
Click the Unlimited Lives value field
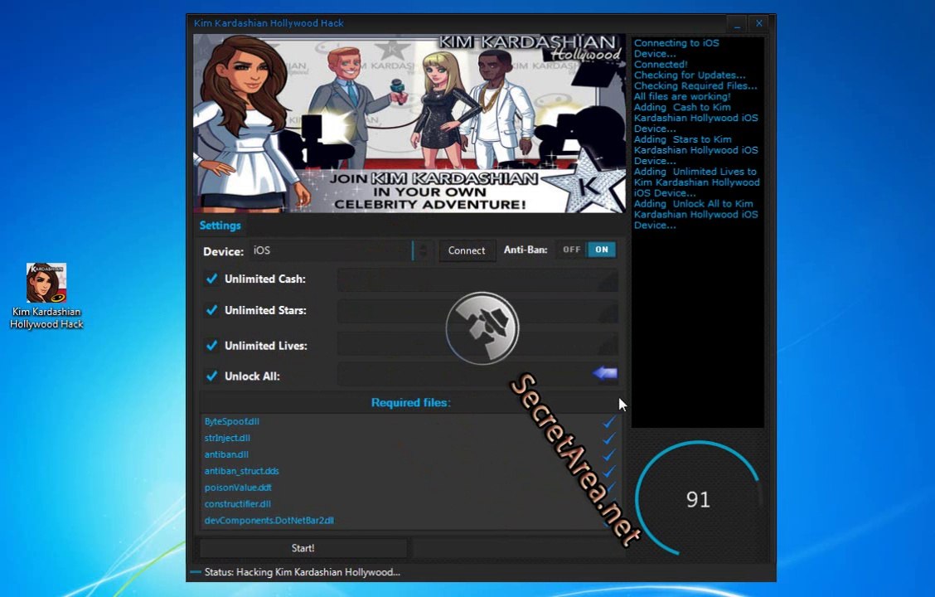coord(477,344)
